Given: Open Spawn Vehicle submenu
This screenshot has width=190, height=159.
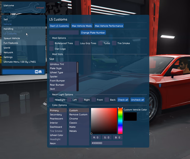Looking at the screenshot, I should 12,38.
